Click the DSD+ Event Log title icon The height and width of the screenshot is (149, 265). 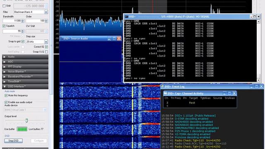pyautogui.click(x=162, y=87)
